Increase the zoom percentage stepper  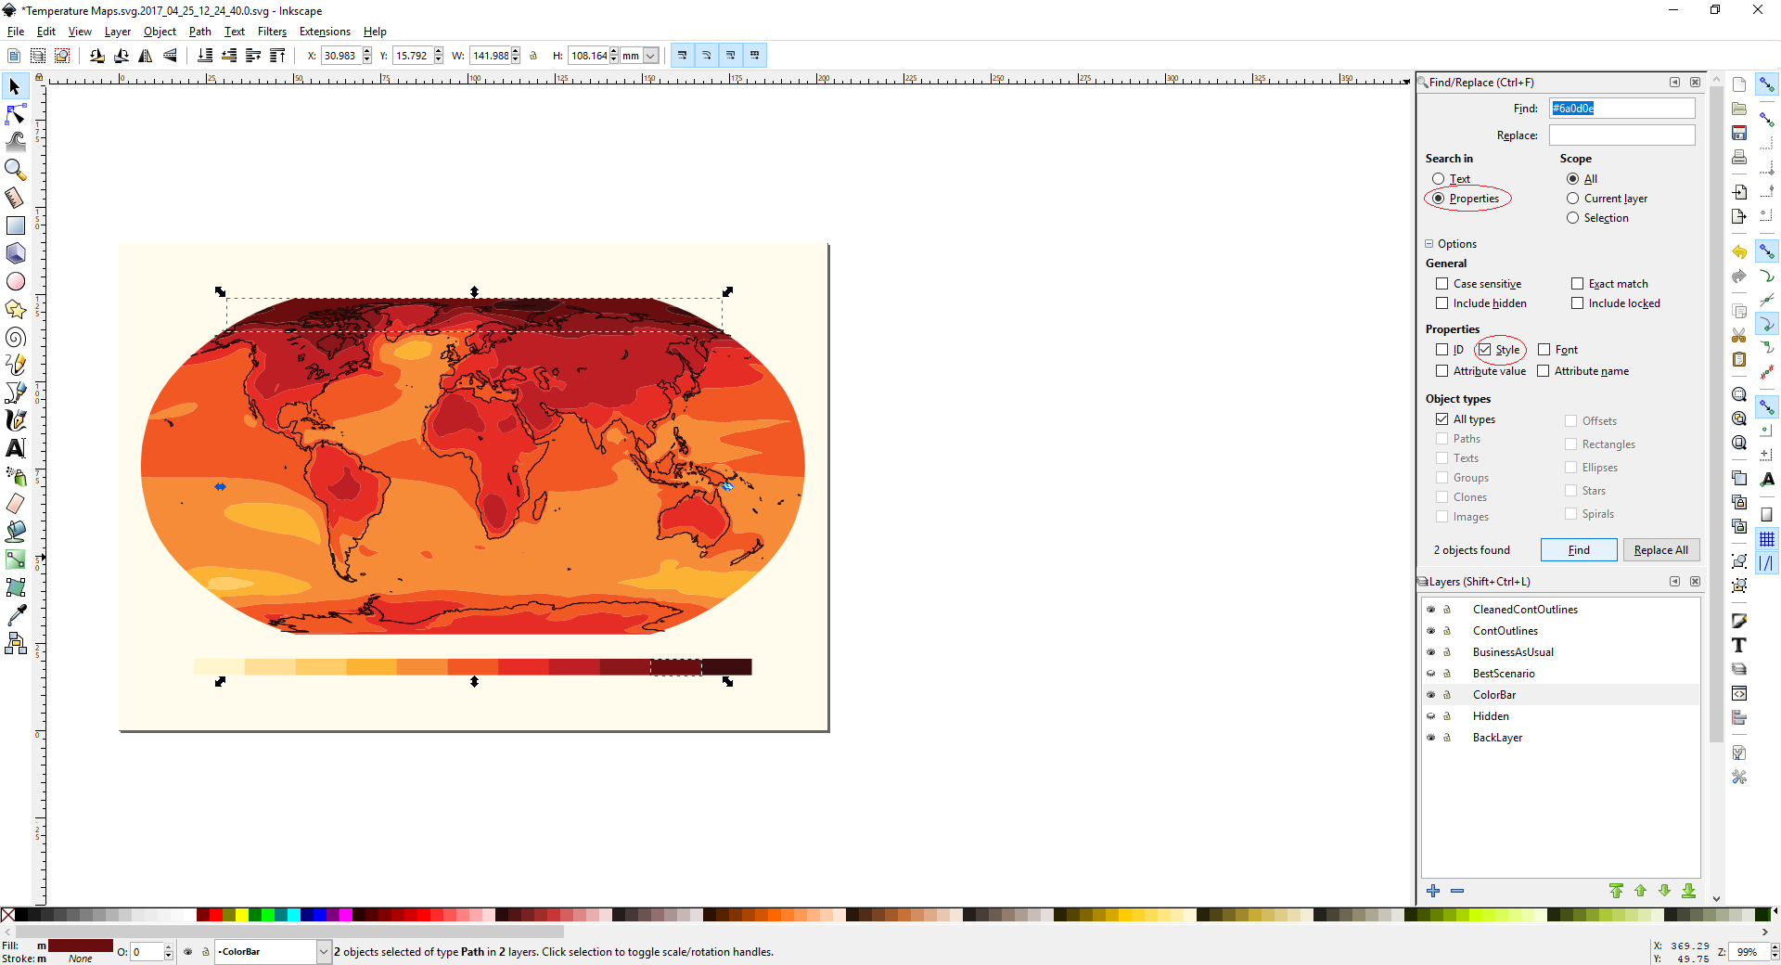[x=1775, y=947]
